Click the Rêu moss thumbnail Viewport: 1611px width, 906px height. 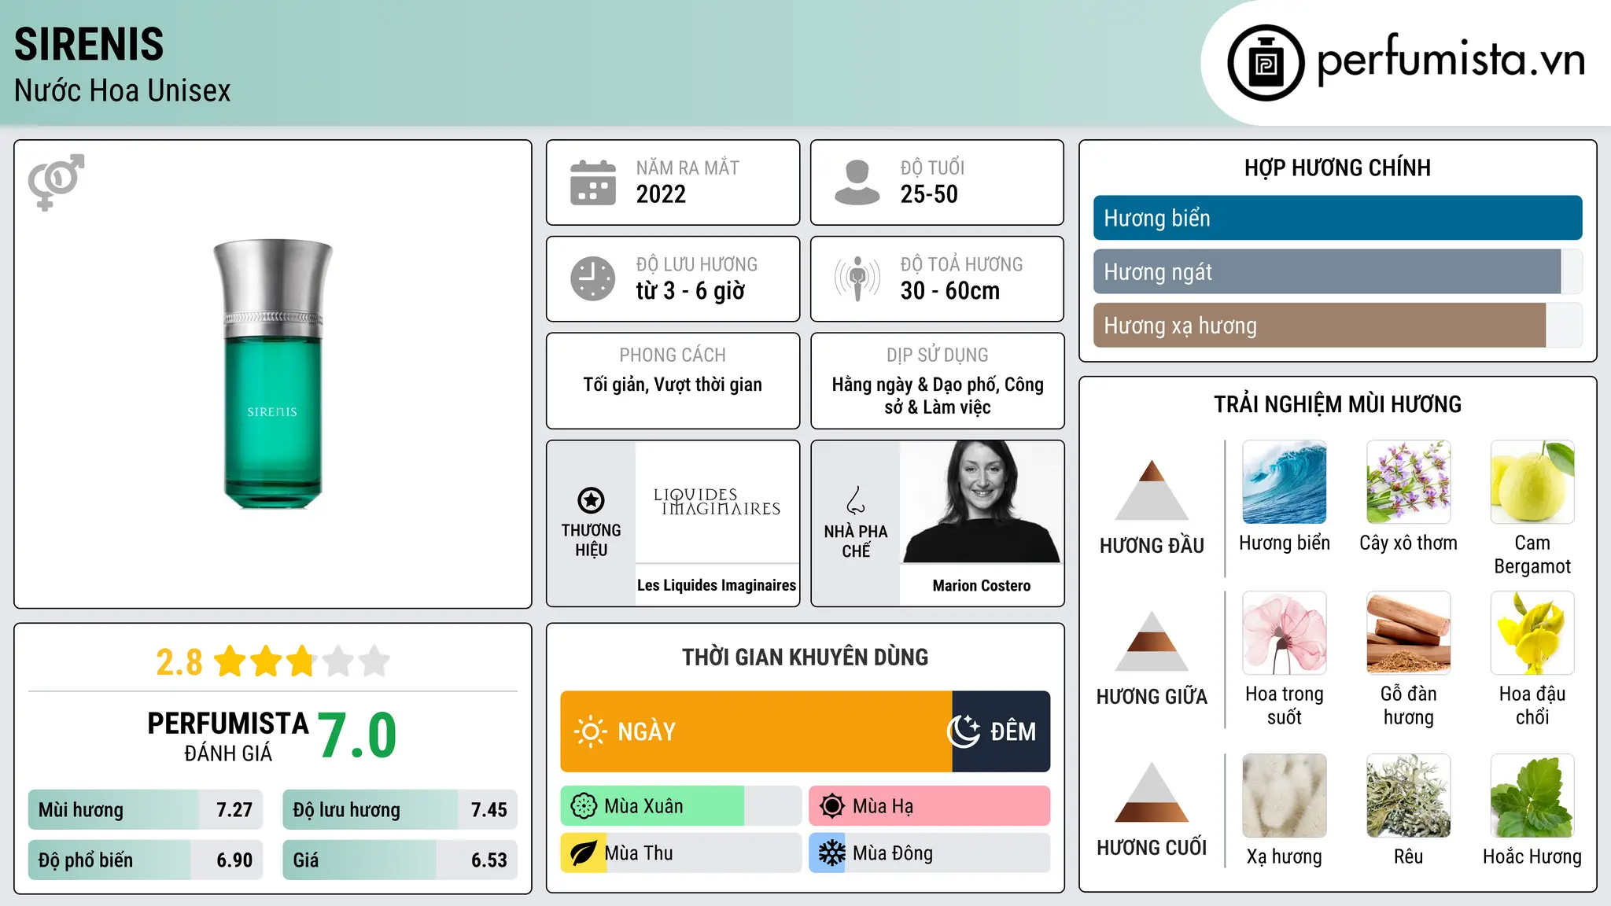pos(1408,796)
